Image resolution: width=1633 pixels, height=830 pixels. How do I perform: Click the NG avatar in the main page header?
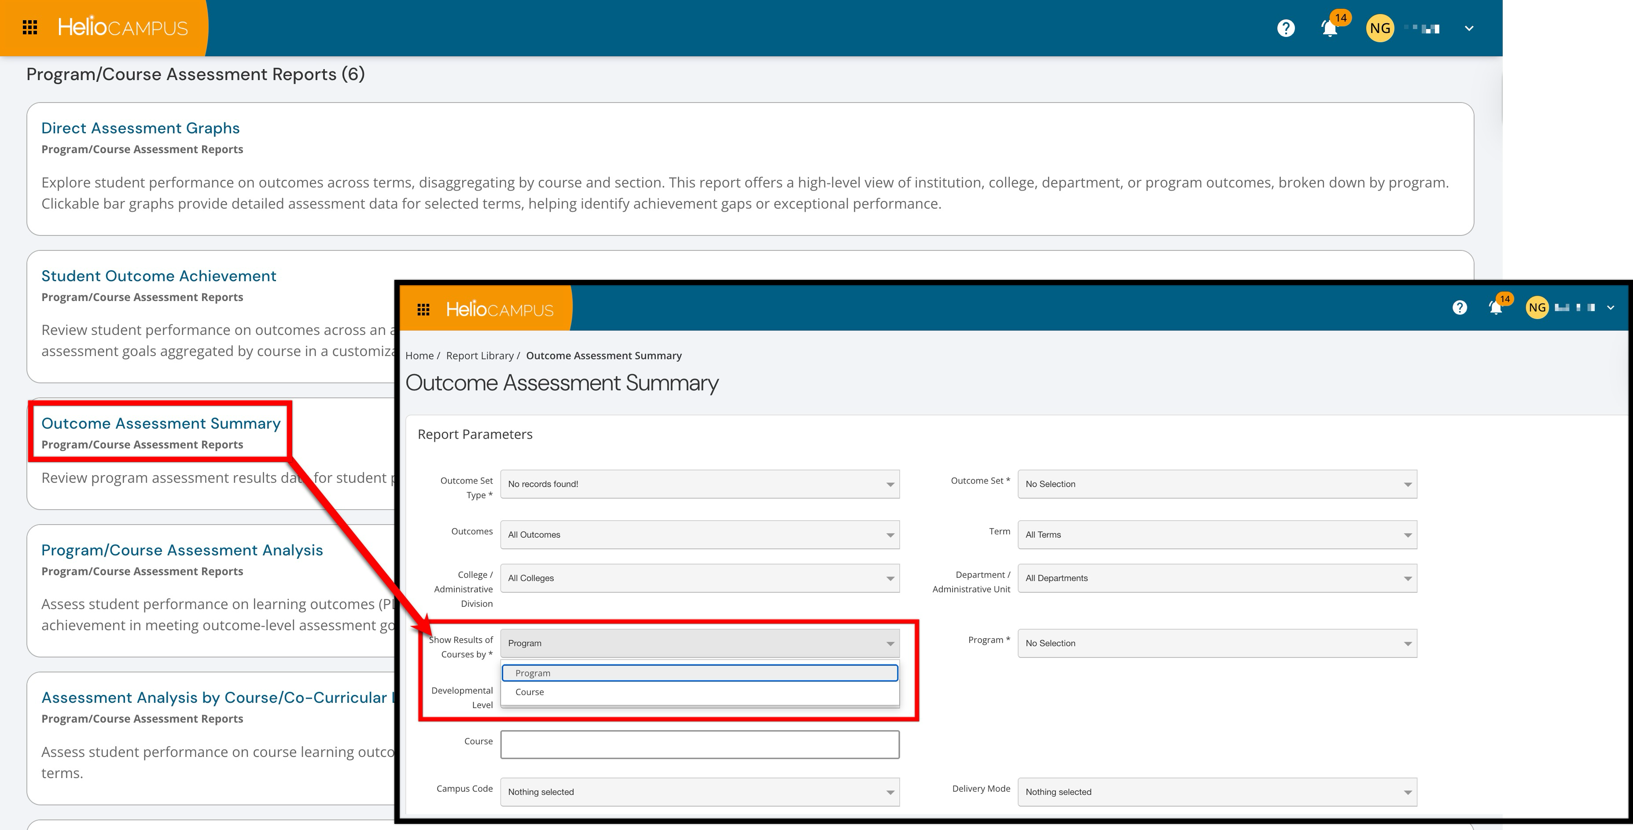coord(1380,29)
